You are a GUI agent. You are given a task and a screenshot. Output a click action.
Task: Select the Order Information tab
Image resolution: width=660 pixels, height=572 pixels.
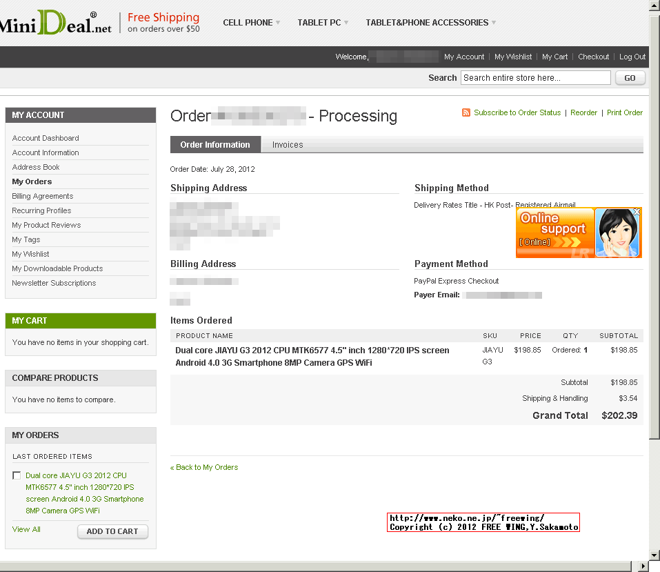(x=215, y=145)
